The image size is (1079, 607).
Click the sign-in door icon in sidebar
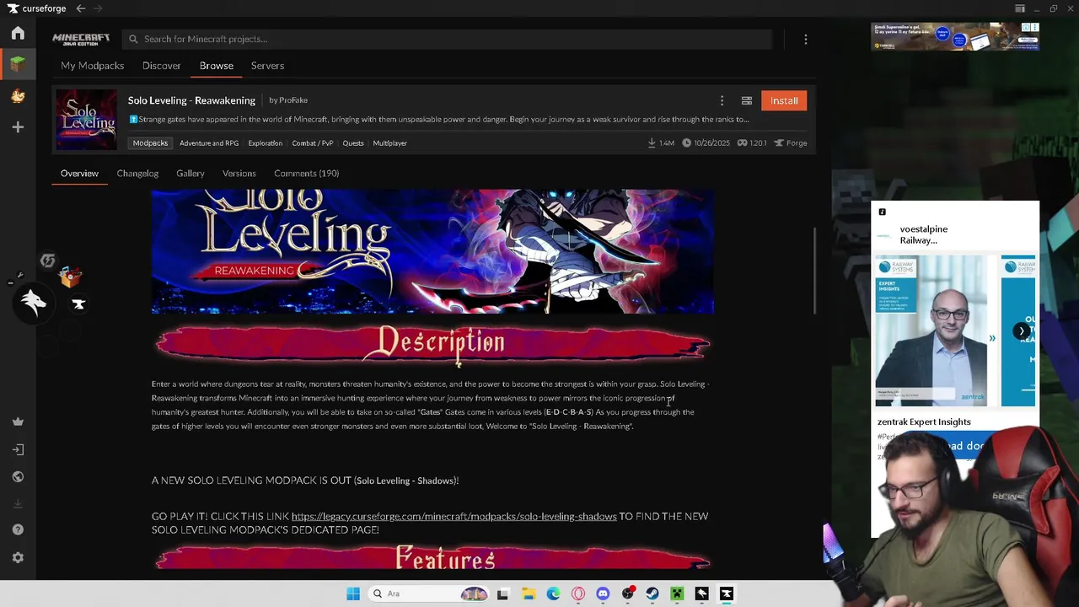click(18, 449)
